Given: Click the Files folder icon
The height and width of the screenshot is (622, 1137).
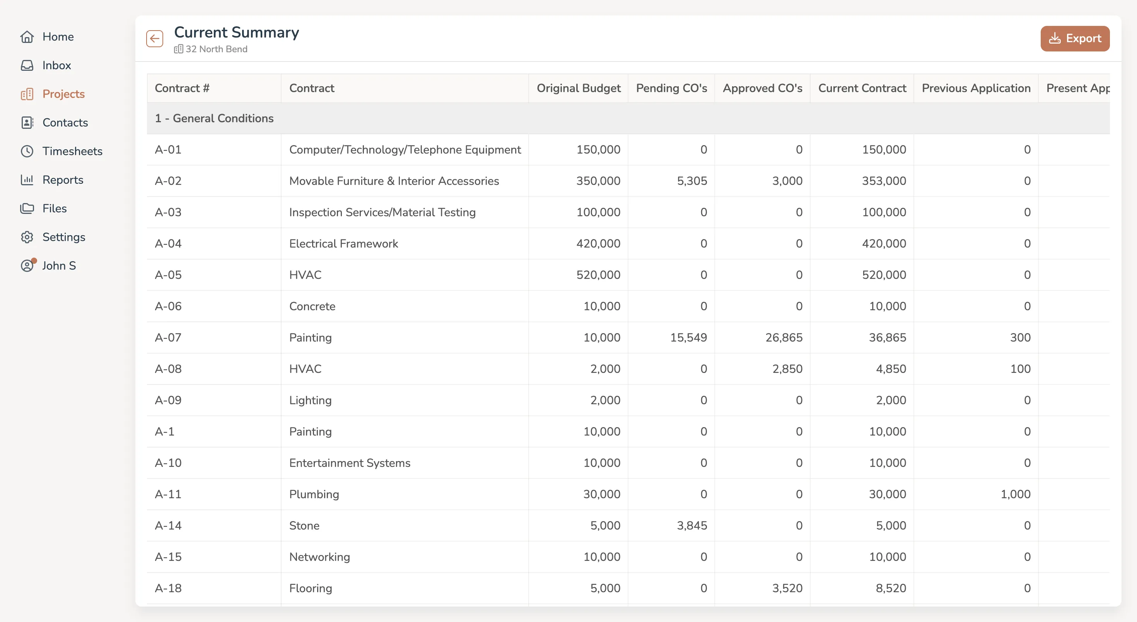Looking at the screenshot, I should coord(27,208).
